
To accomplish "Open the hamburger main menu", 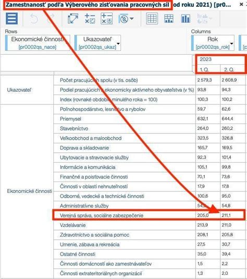I will click(x=11, y=18).
